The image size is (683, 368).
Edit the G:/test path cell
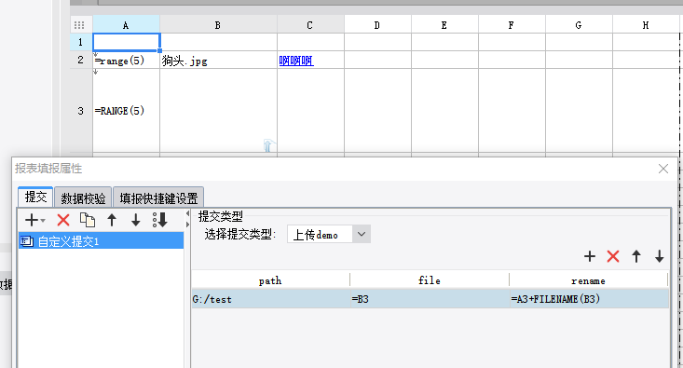pos(270,299)
